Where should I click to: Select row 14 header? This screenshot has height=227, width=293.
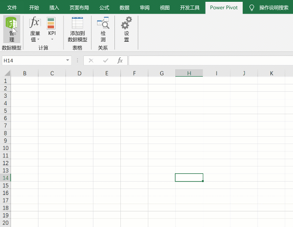(5, 177)
